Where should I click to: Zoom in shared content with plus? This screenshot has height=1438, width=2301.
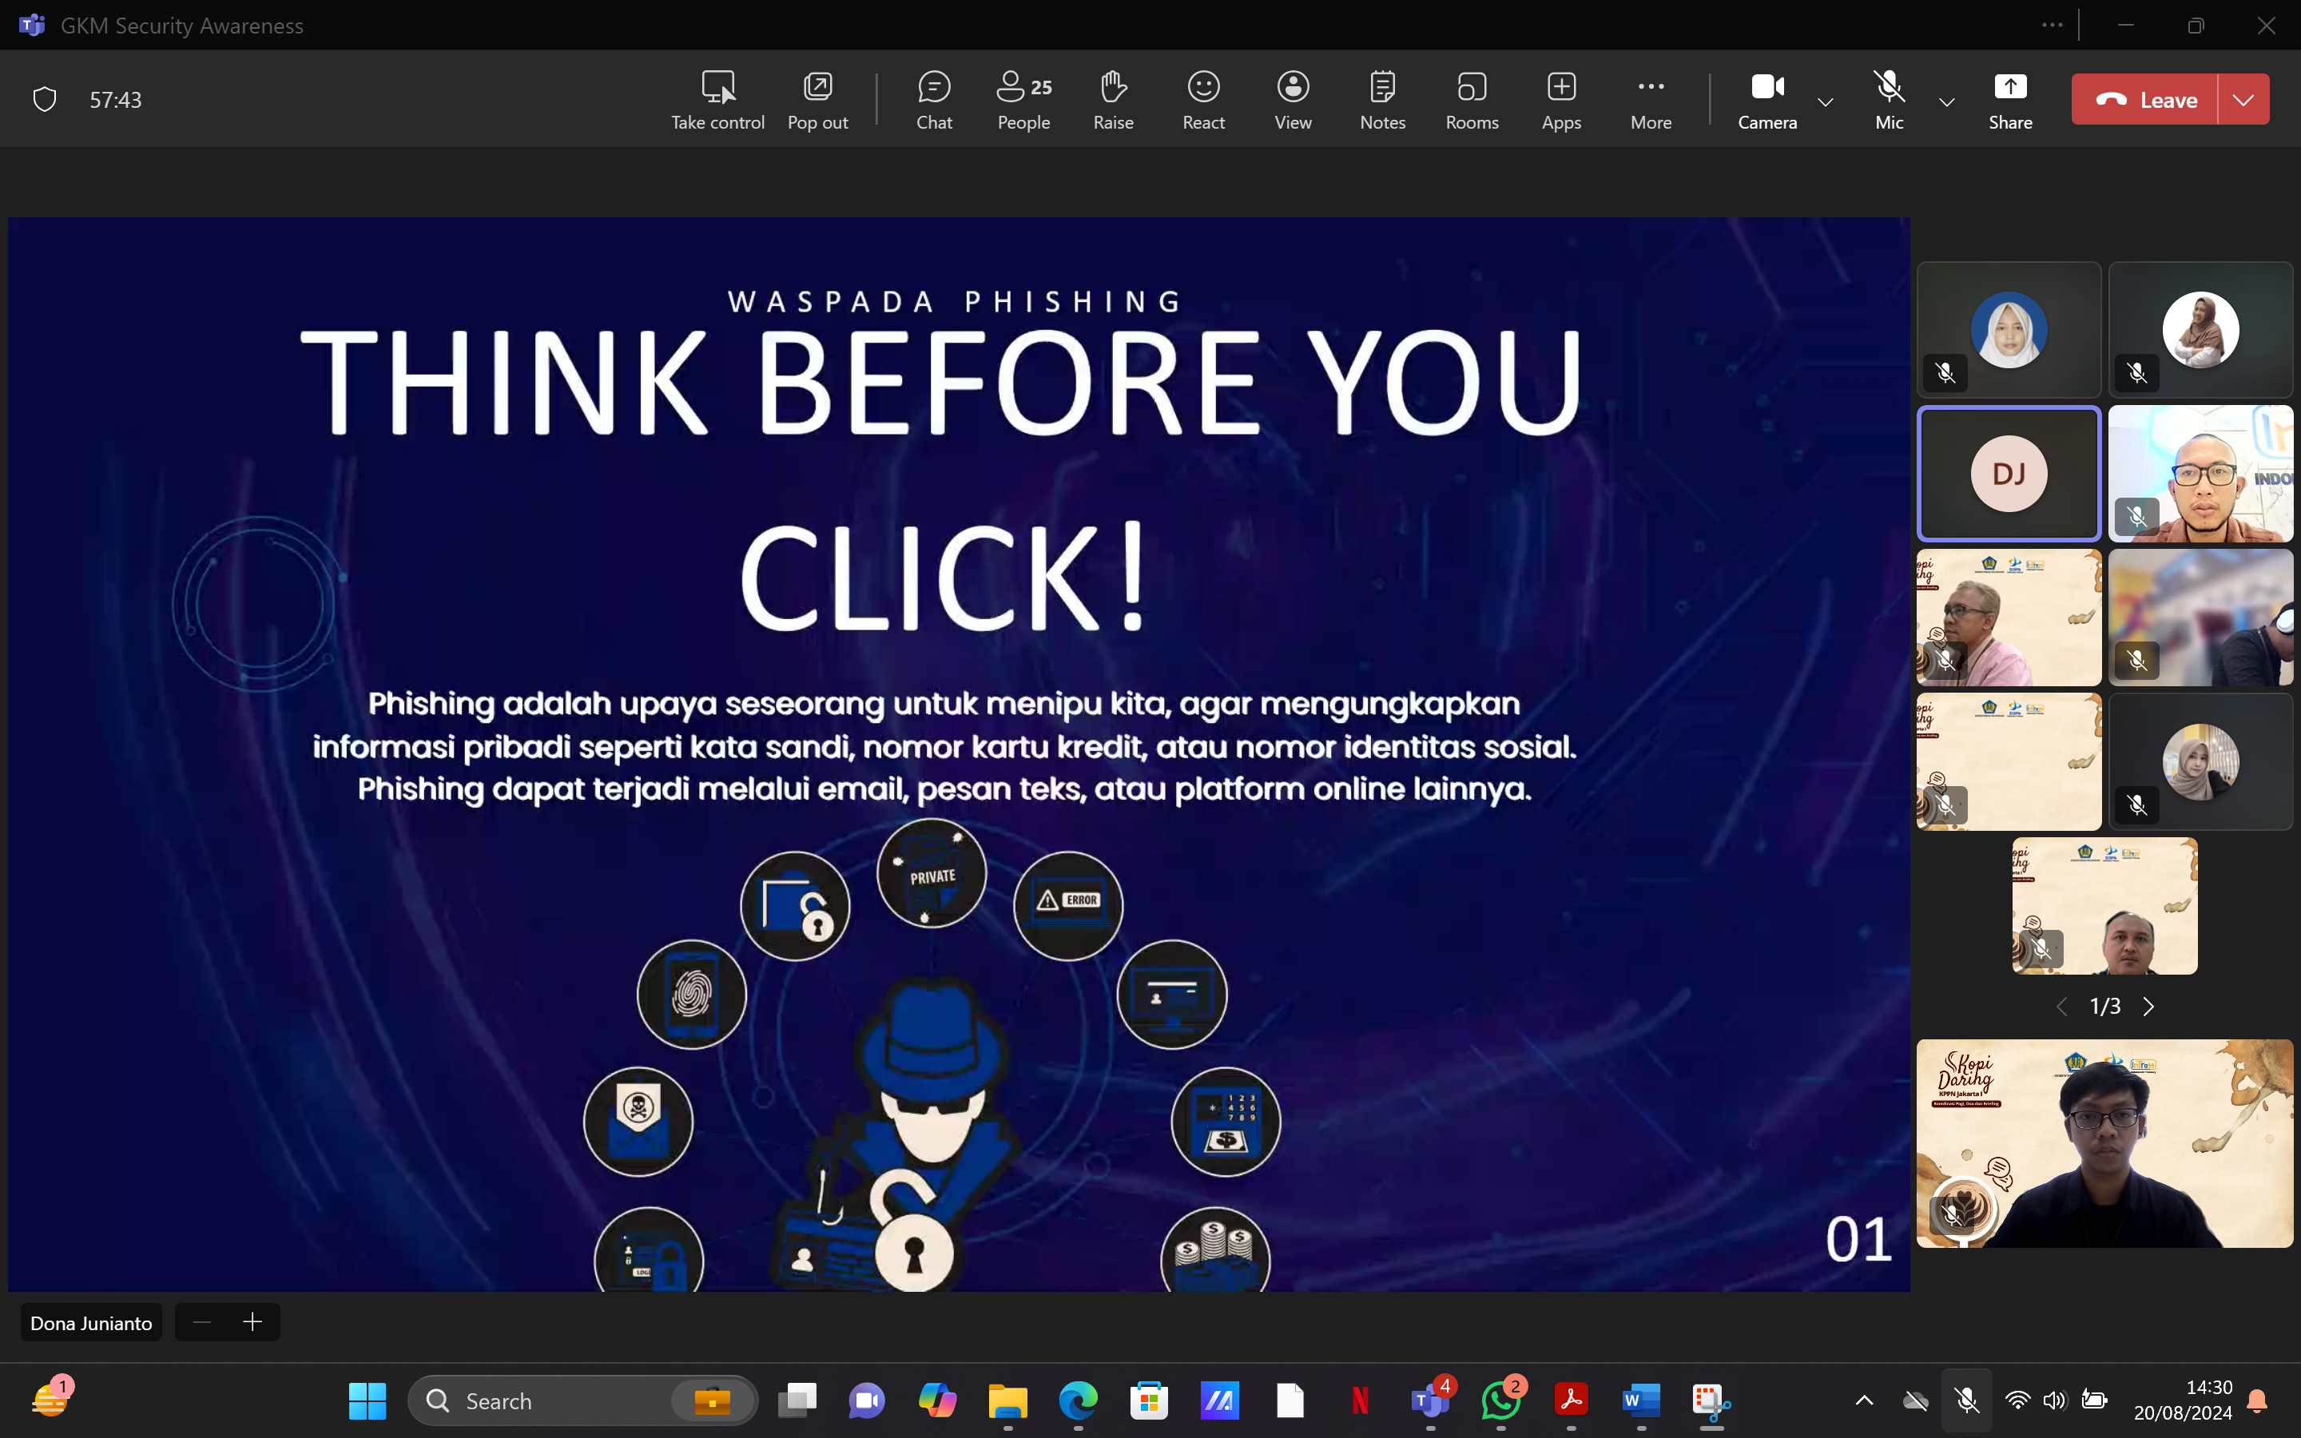point(252,1322)
